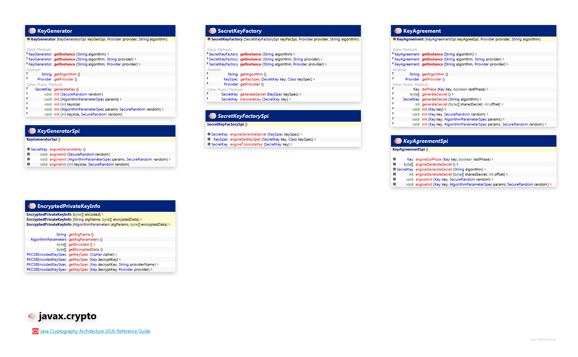Click the KeyGenerator class header icon
The height and width of the screenshot is (357, 578).
[x=32, y=31]
